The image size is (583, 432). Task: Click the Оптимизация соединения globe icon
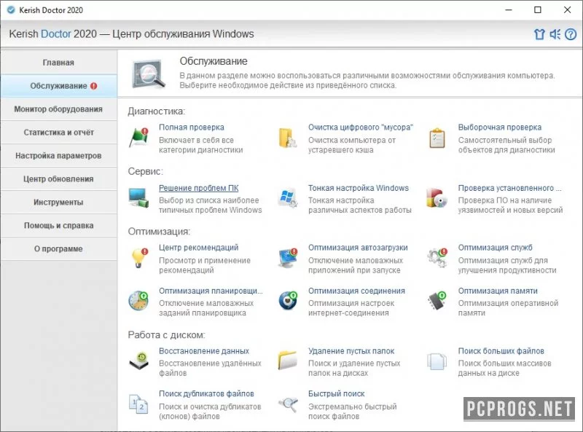click(288, 301)
